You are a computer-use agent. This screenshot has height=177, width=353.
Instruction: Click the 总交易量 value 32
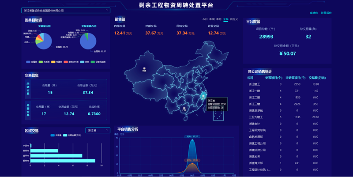(x=308, y=37)
